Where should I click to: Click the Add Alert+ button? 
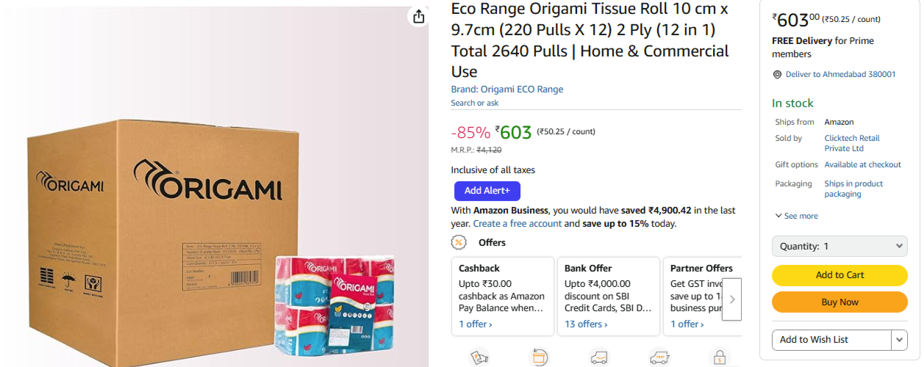point(487,191)
